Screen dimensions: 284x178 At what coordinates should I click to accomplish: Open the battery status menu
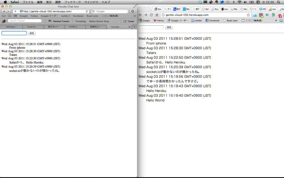point(252,2)
